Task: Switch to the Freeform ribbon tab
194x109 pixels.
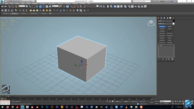Action: [14, 13]
